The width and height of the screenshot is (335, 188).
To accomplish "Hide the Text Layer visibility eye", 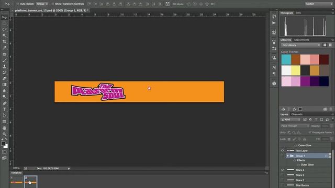I will point(282,151).
